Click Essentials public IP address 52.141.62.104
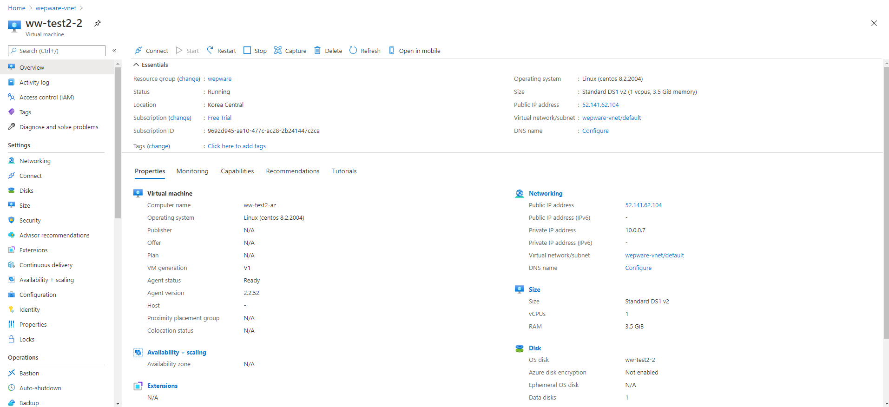 point(600,105)
